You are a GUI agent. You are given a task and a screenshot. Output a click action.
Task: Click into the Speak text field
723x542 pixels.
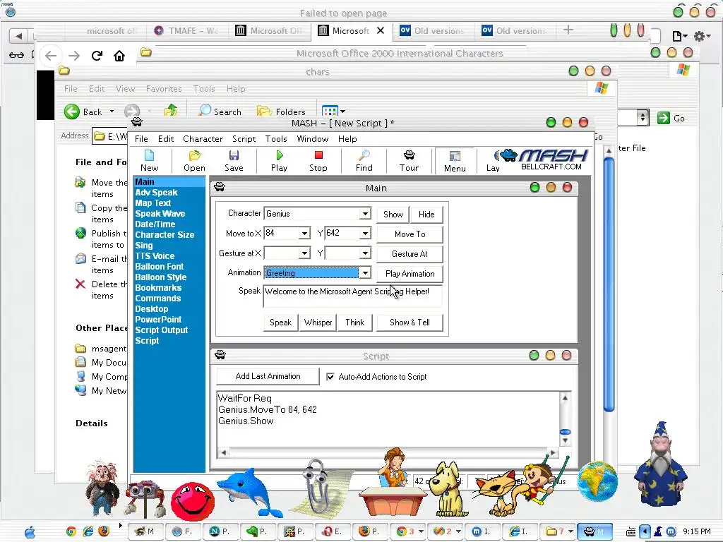click(x=353, y=296)
